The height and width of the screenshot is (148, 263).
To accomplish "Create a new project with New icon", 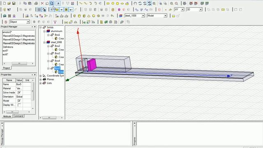I will (x=5, y=3).
